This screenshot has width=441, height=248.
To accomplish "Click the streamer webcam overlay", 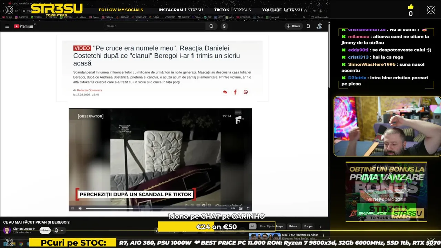I will tap(387, 126).
